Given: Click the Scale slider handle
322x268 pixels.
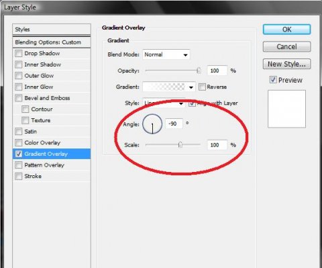Looking at the screenshot, I should (180, 145).
